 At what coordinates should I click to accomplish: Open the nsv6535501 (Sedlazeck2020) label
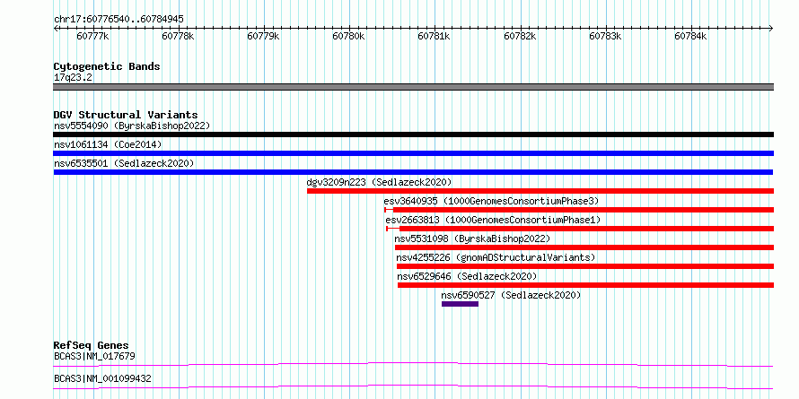click(x=124, y=163)
